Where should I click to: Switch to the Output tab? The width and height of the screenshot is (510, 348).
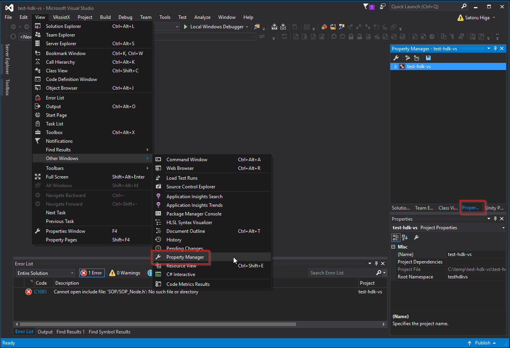[45, 332]
